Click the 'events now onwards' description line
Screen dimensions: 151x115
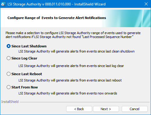(68, 93)
